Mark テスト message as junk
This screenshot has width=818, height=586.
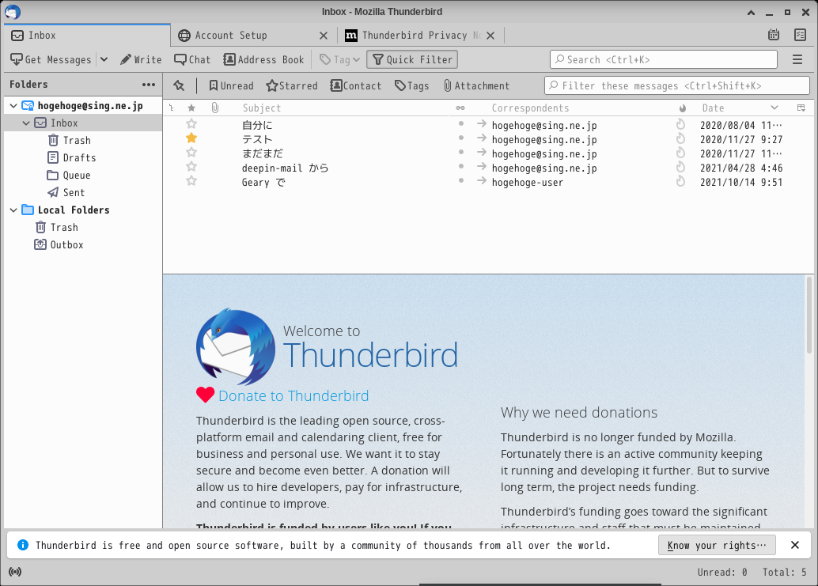tap(680, 138)
